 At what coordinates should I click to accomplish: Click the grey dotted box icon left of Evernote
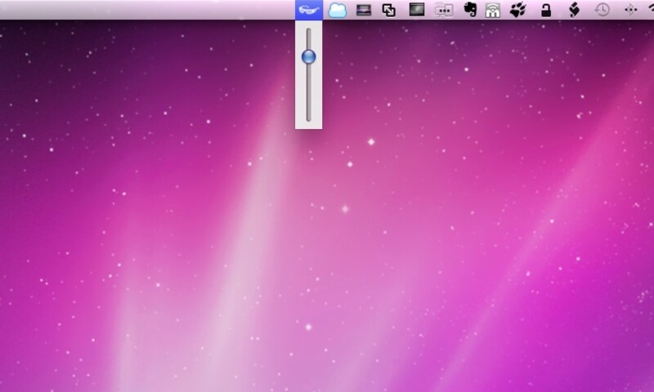pos(444,11)
